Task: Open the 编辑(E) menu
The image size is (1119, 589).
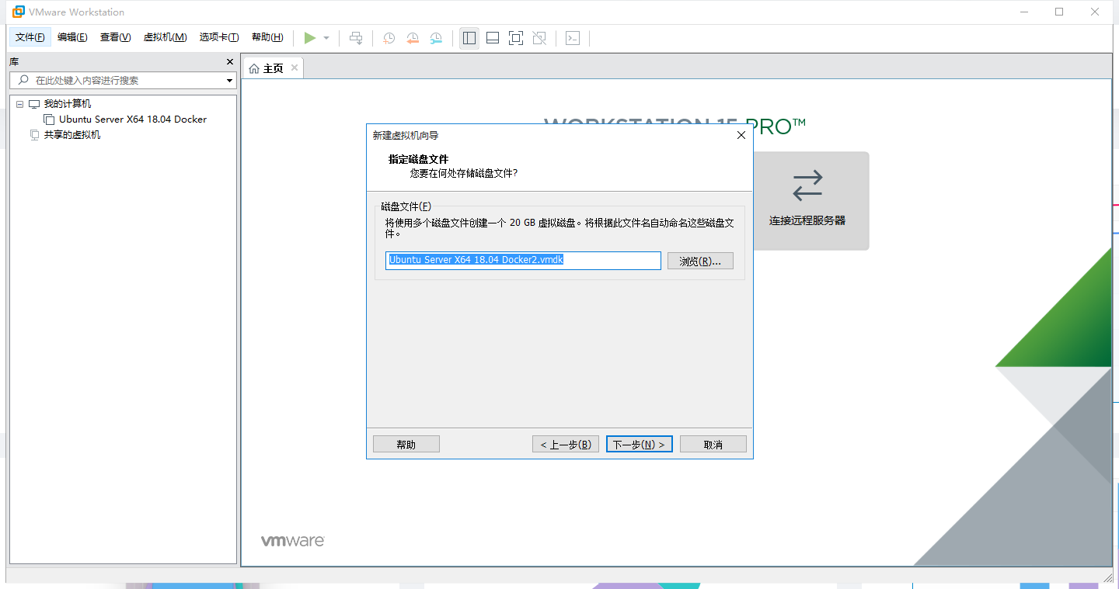Action: coord(72,37)
